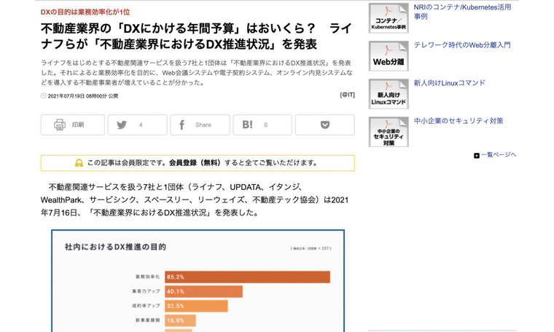
Task: Share the article via Twitter bird icon
Action: 122,125
